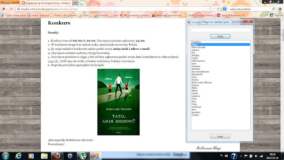Open the Prawo dla studenta bookmark

point(63,16)
